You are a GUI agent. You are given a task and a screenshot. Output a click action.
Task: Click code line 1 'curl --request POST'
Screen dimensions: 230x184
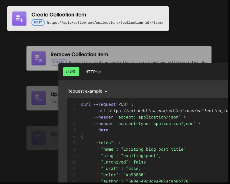[x=107, y=104]
